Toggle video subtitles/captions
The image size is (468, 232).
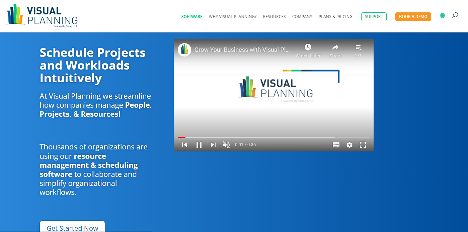336,145
